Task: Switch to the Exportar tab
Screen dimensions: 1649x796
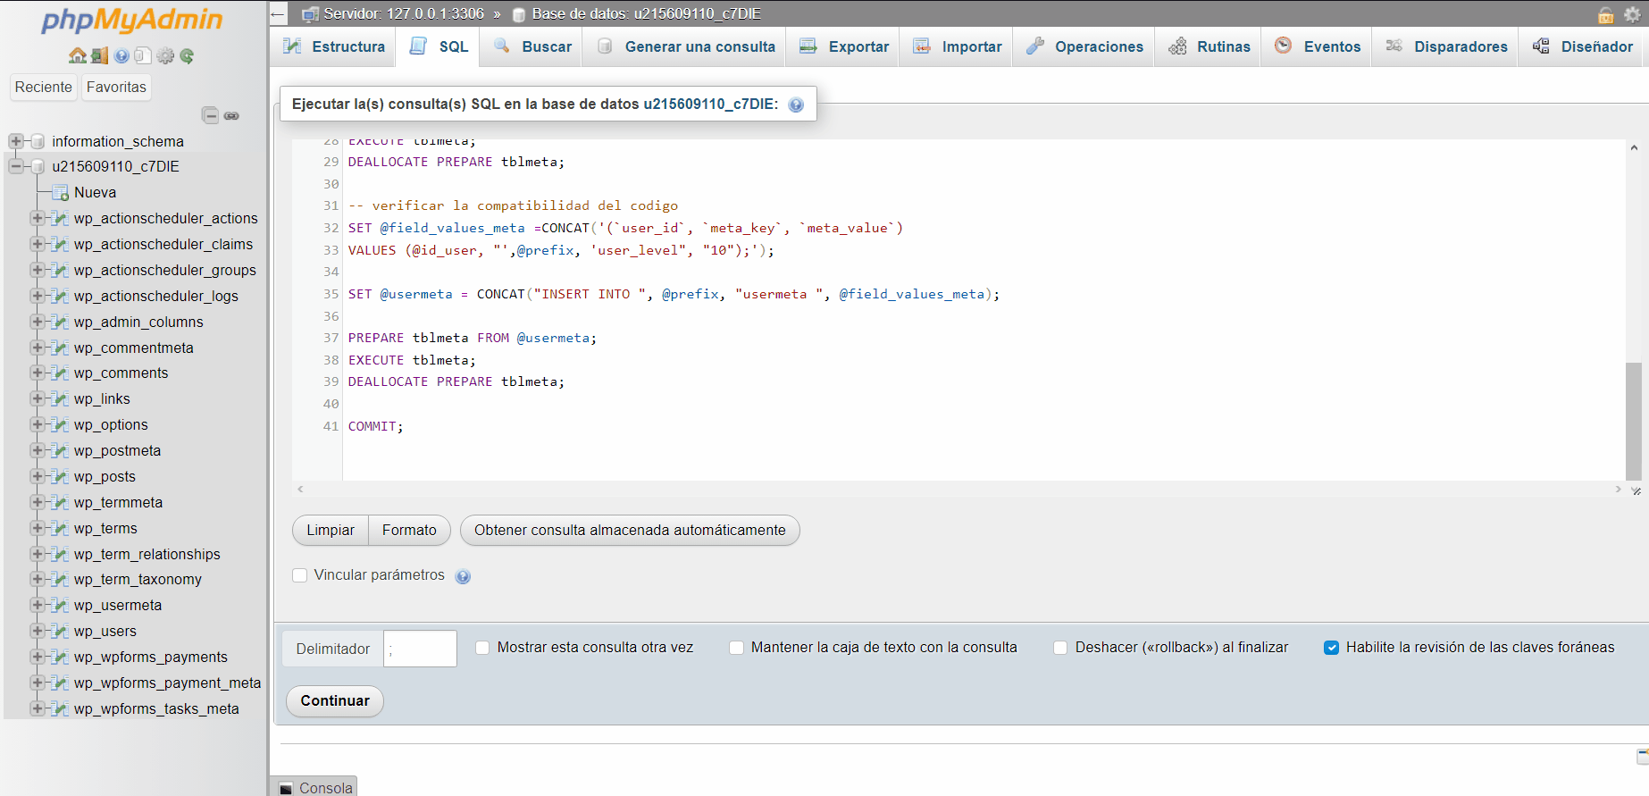Action: point(844,46)
